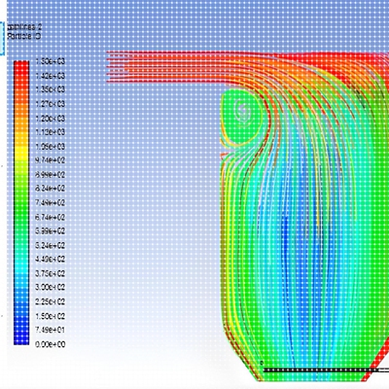This screenshot has width=389, height=389.
Task: Select the yellow band of the colorbar
Action: [21, 154]
